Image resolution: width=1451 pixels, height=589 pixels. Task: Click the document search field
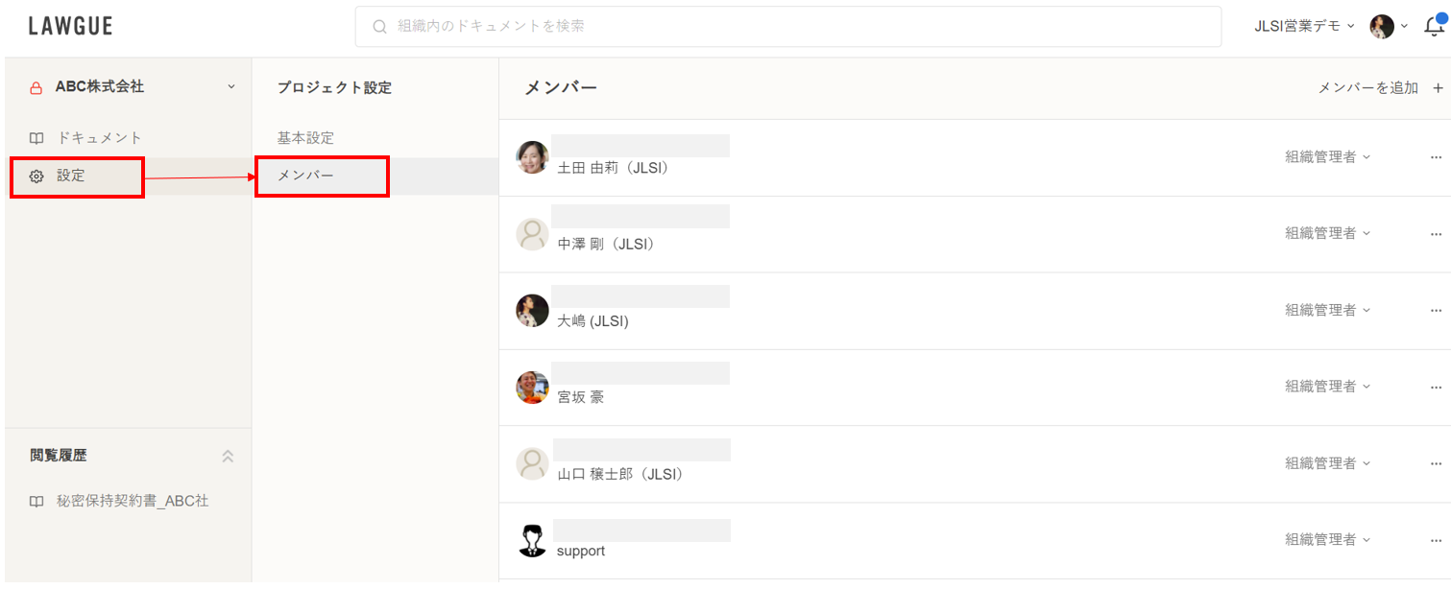(x=787, y=27)
